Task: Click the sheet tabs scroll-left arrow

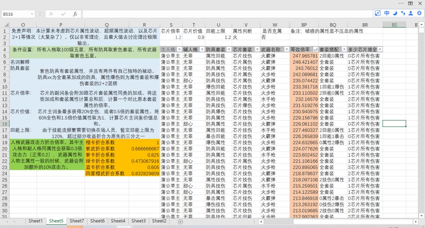Action: click(7, 221)
